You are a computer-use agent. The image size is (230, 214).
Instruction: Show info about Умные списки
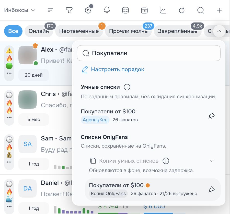pyautogui.click(x=127, y=87)
